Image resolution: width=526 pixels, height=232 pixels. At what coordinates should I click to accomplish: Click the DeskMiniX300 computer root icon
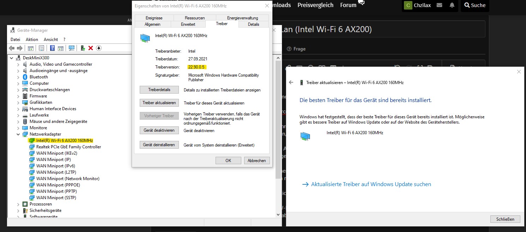coord(18,58)
